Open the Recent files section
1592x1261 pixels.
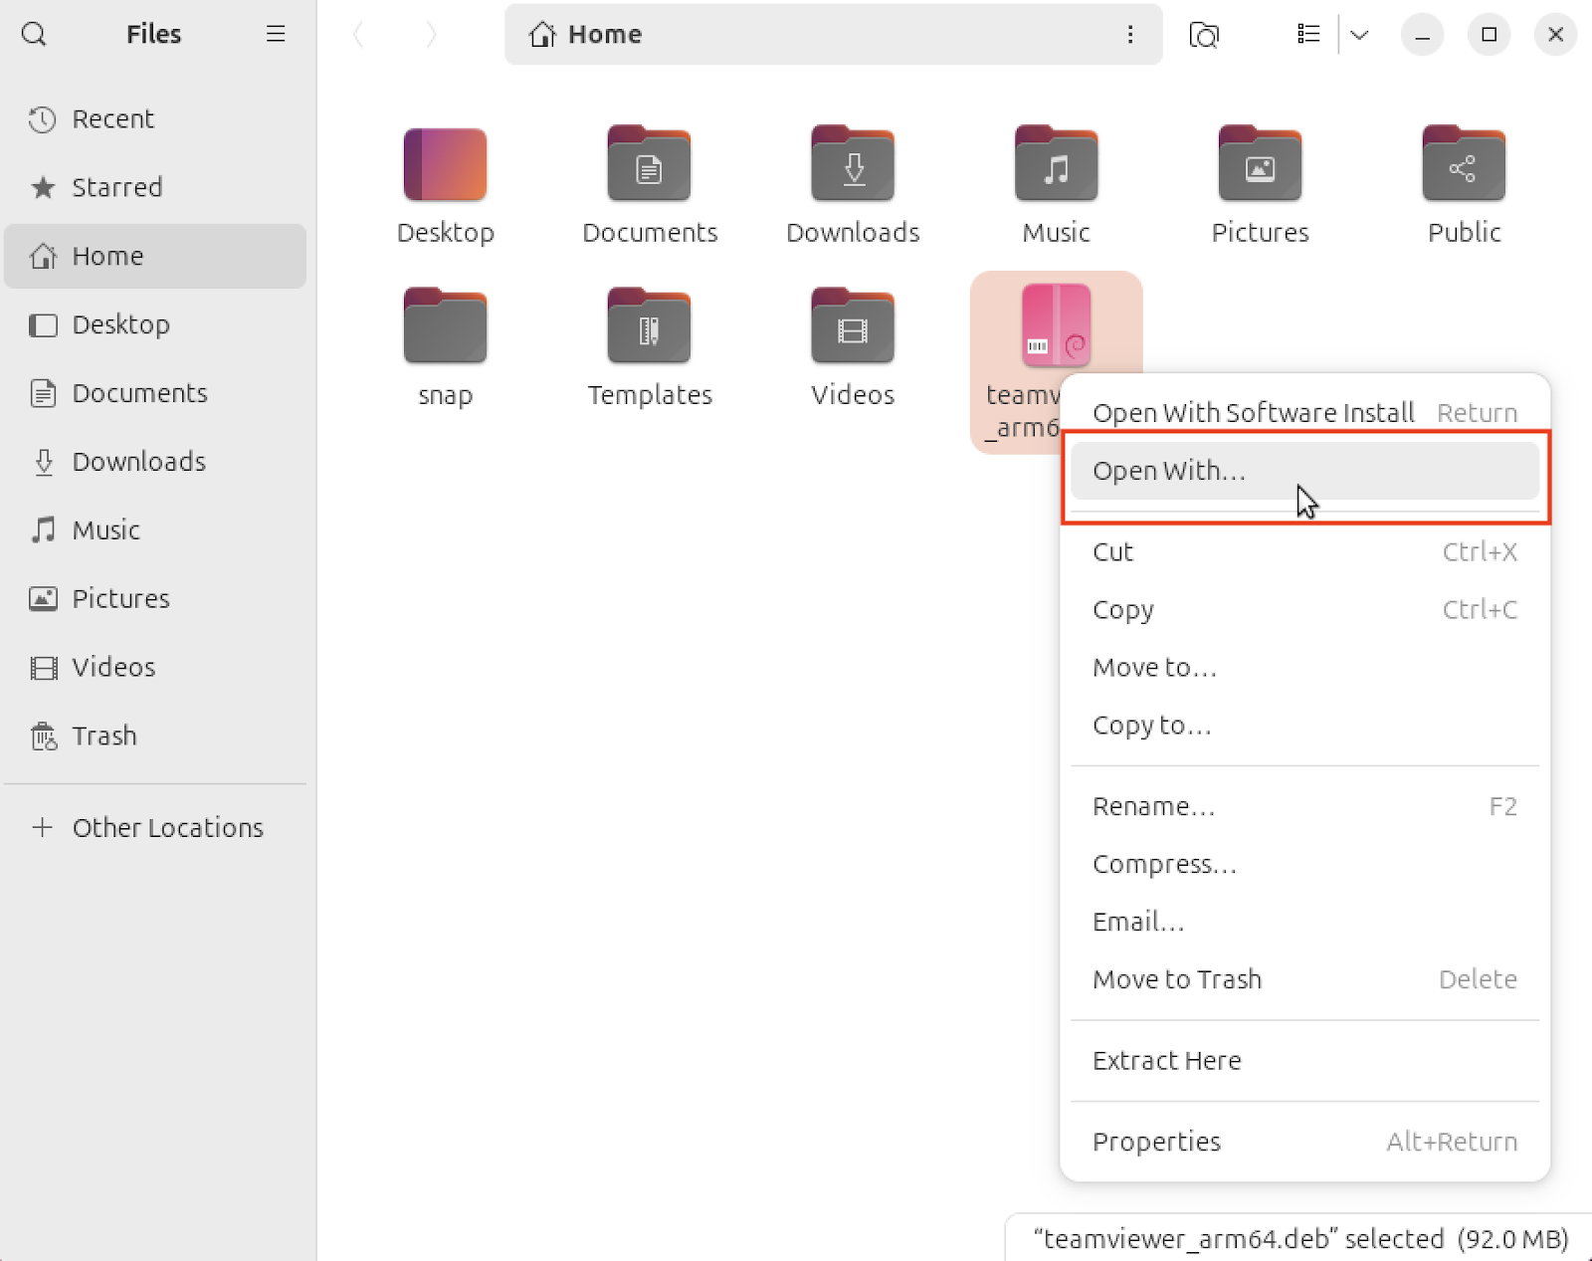click(112, 118)
